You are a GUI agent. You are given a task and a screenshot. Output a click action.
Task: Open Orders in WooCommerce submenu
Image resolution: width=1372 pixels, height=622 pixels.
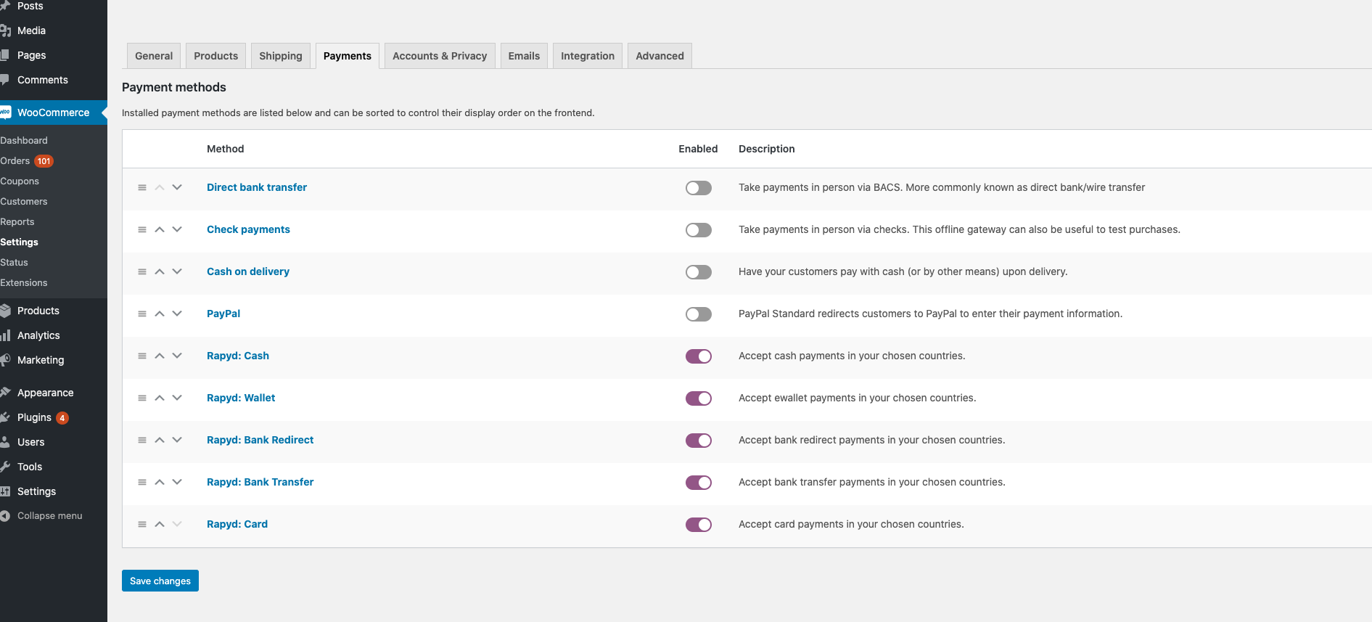15,161
